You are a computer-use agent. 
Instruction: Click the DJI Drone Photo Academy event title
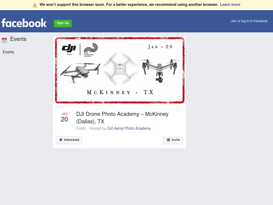pyautogui.click(x=122, y=118)
